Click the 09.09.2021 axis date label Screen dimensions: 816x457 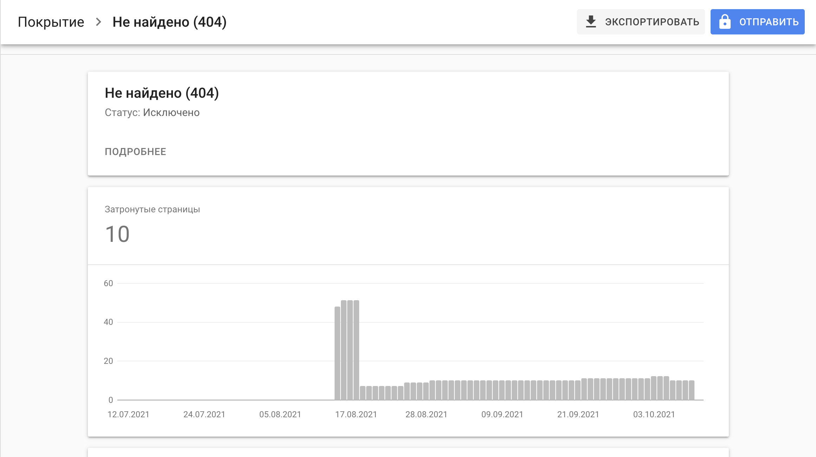502,414
